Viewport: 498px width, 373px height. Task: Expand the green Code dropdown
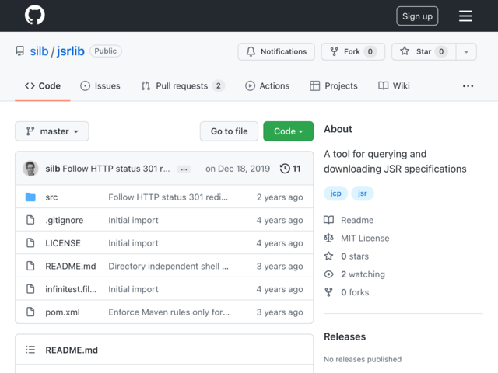tap(288, 131)
